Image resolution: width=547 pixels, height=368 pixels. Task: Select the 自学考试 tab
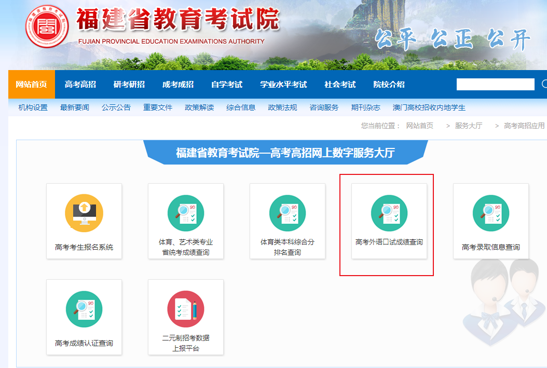(227, 85)
